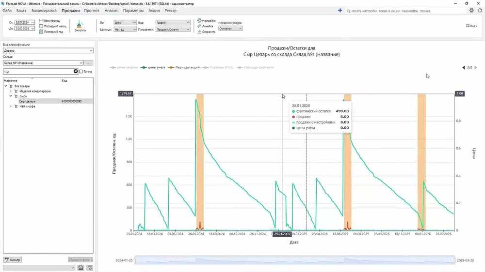Open notifications bell icon

(x=480, y=10)
